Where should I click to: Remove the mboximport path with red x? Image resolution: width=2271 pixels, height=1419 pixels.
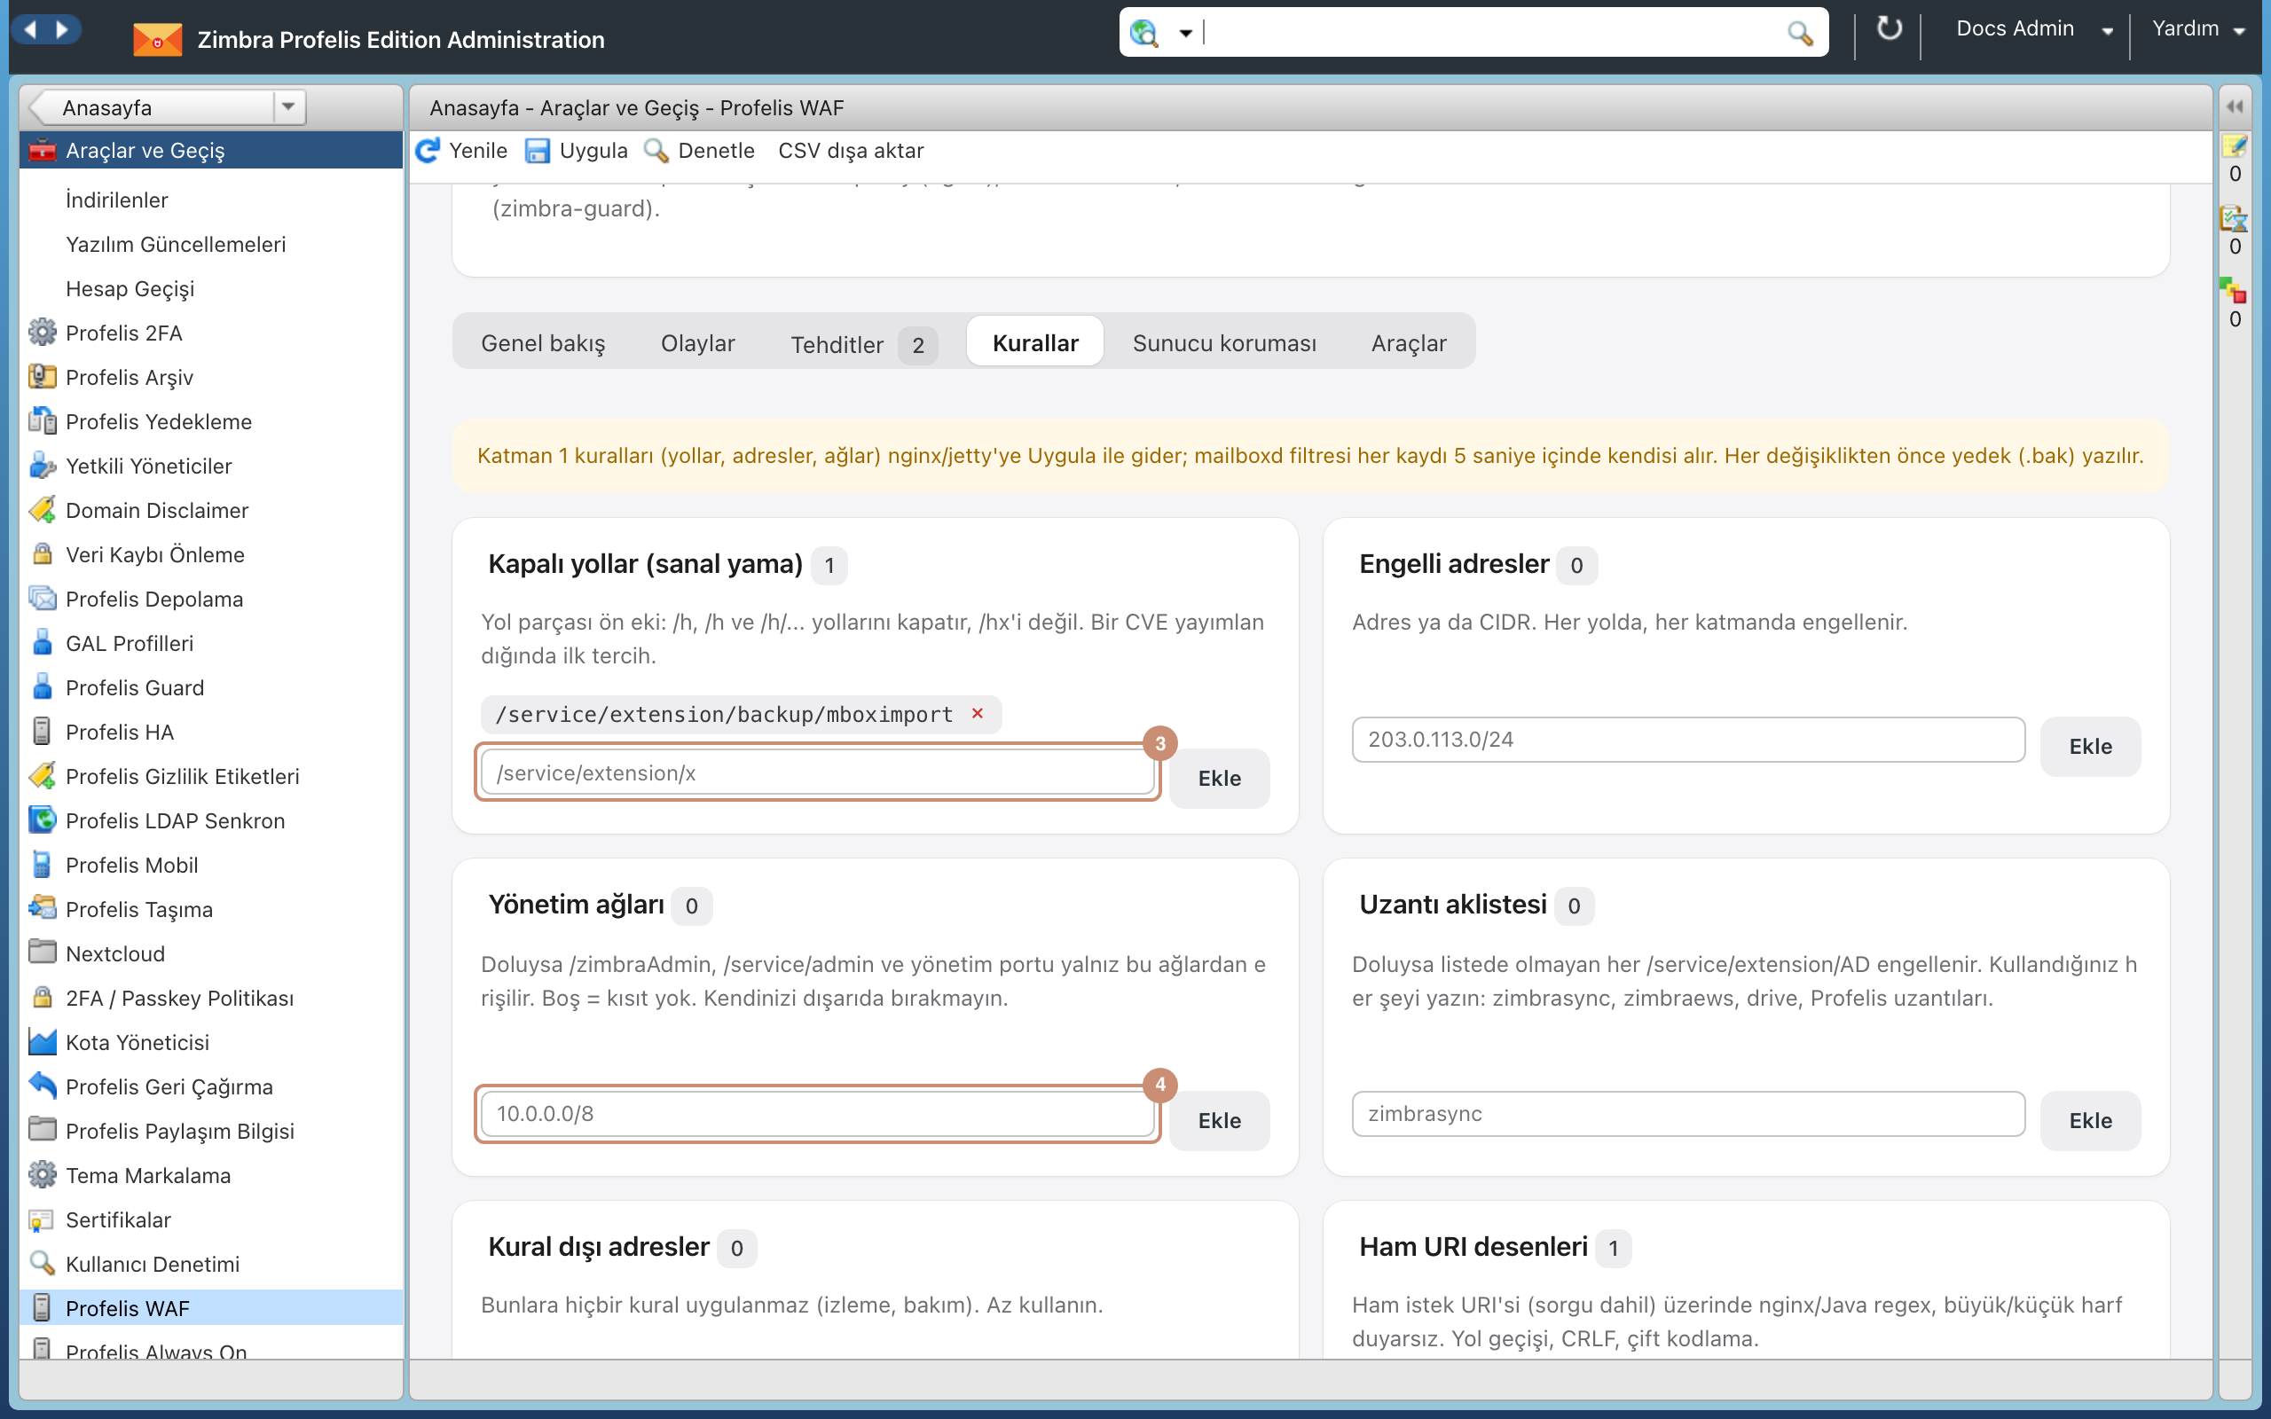[x=977, y=713]
